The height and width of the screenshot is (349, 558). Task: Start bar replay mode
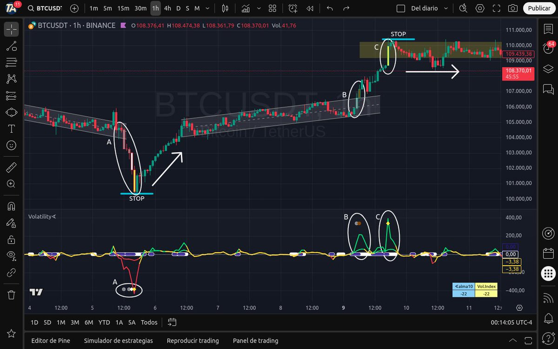(310, 8)
